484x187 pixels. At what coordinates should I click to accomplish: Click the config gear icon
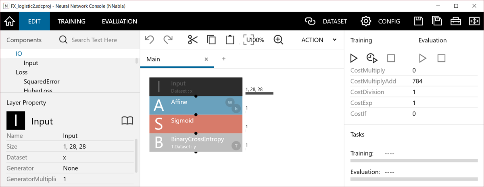click(x=365, y=21)
